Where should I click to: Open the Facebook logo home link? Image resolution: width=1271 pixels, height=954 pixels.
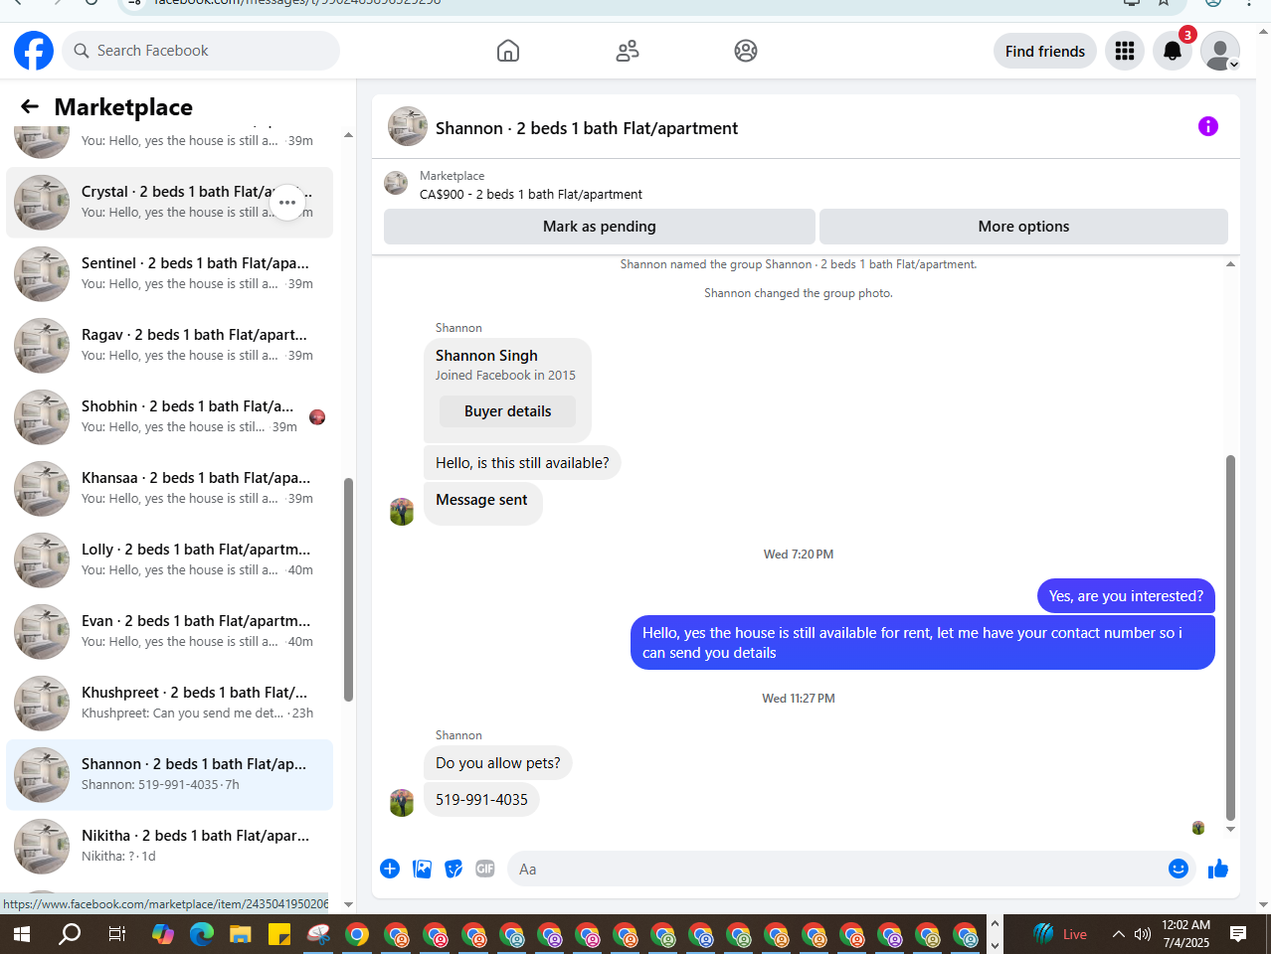click(34, 51)
